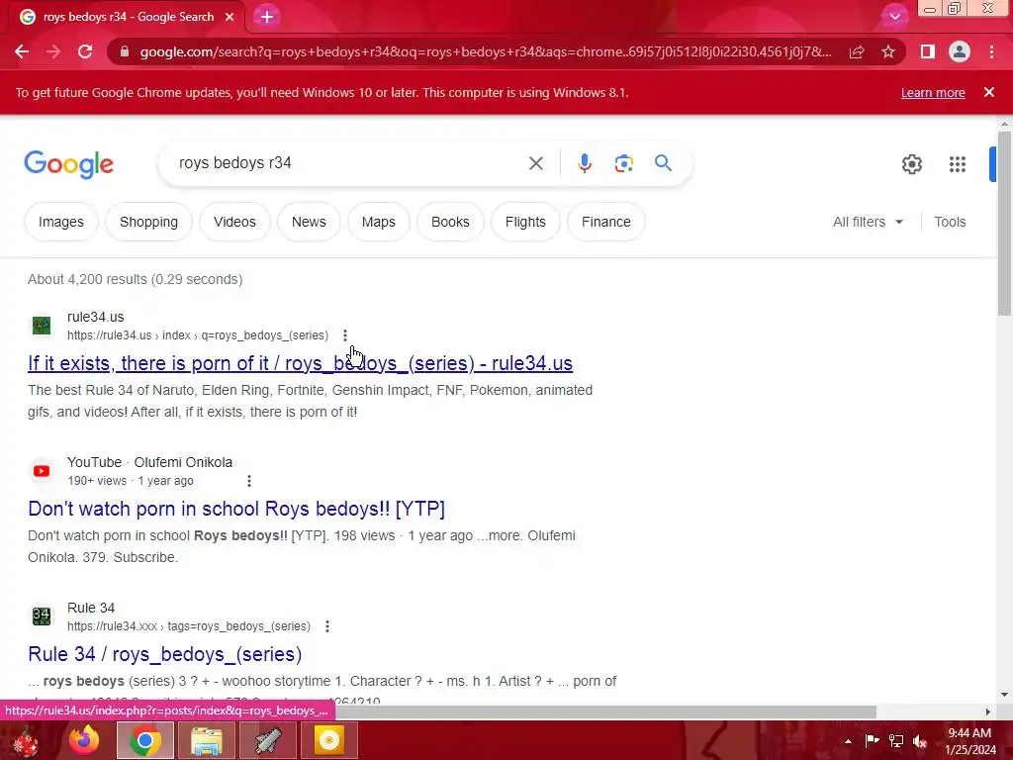Open the yellow disc app in taskbar

pos(328,740)
